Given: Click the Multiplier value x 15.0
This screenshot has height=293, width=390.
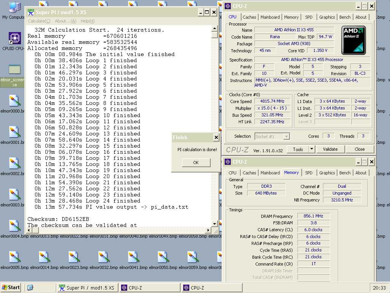Looking at the screenshot, I should pyautogui.click(x=272, y=108).
